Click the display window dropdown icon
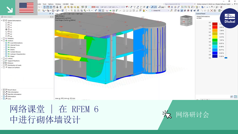Viewport: 238px width, 134px height. (220, 11)
